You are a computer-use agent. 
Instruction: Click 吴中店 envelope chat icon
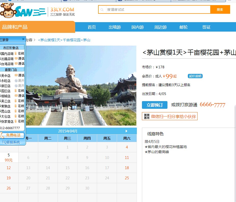(16, 75)
